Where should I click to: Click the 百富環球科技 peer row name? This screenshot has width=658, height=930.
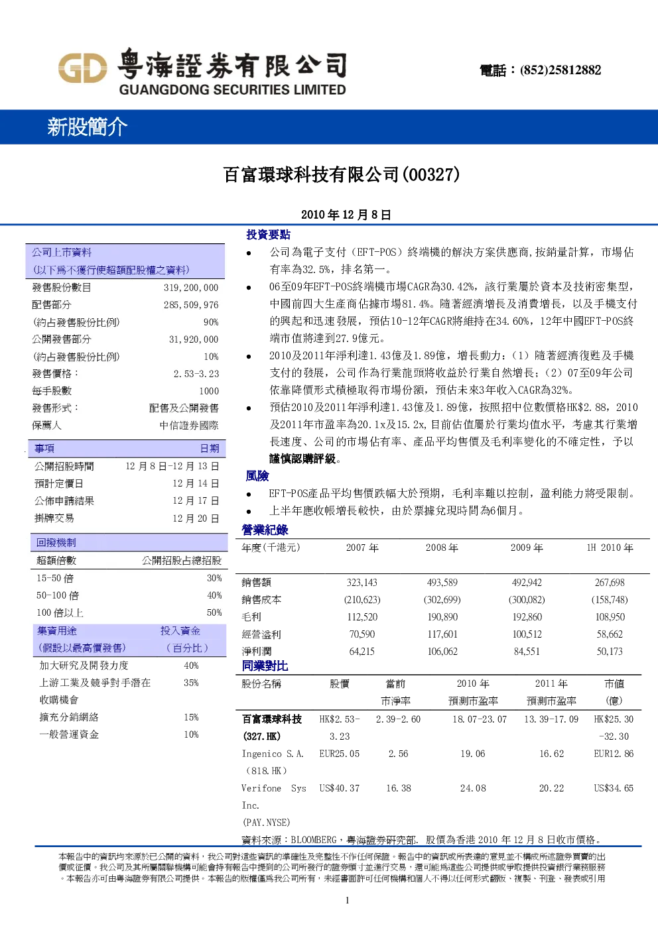pos(272,719)
